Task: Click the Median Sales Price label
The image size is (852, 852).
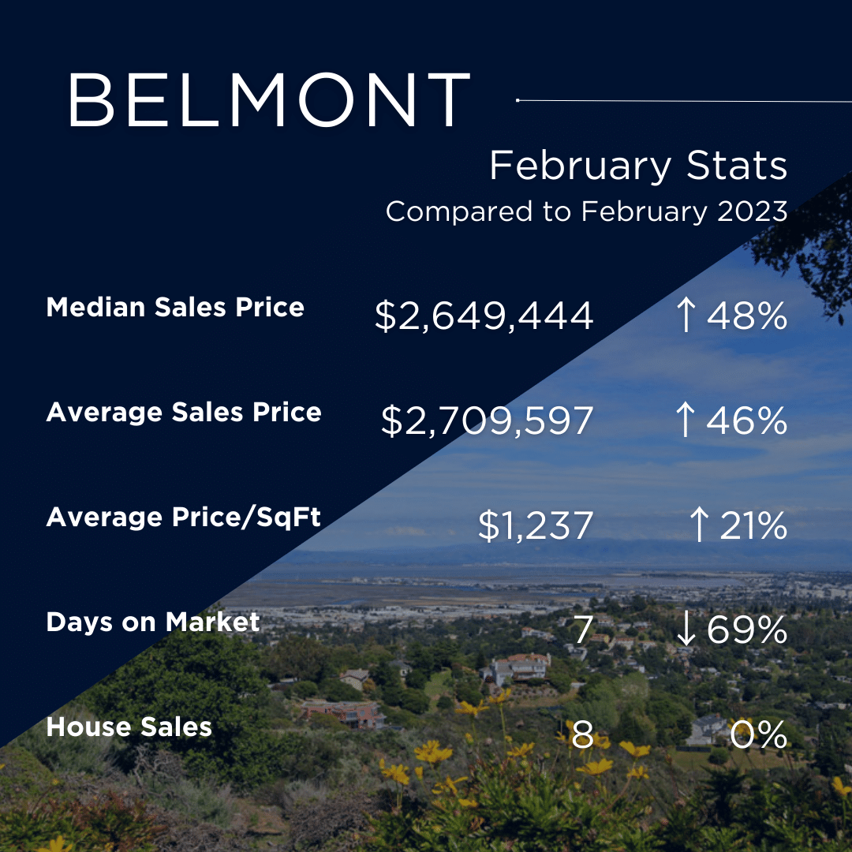Action: [175, 307]
